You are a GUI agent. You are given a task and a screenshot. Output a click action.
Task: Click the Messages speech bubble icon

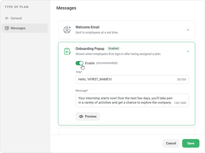[x=7, y=28]
